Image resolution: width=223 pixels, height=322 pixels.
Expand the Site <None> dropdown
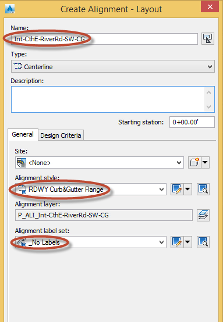[100, 163]
